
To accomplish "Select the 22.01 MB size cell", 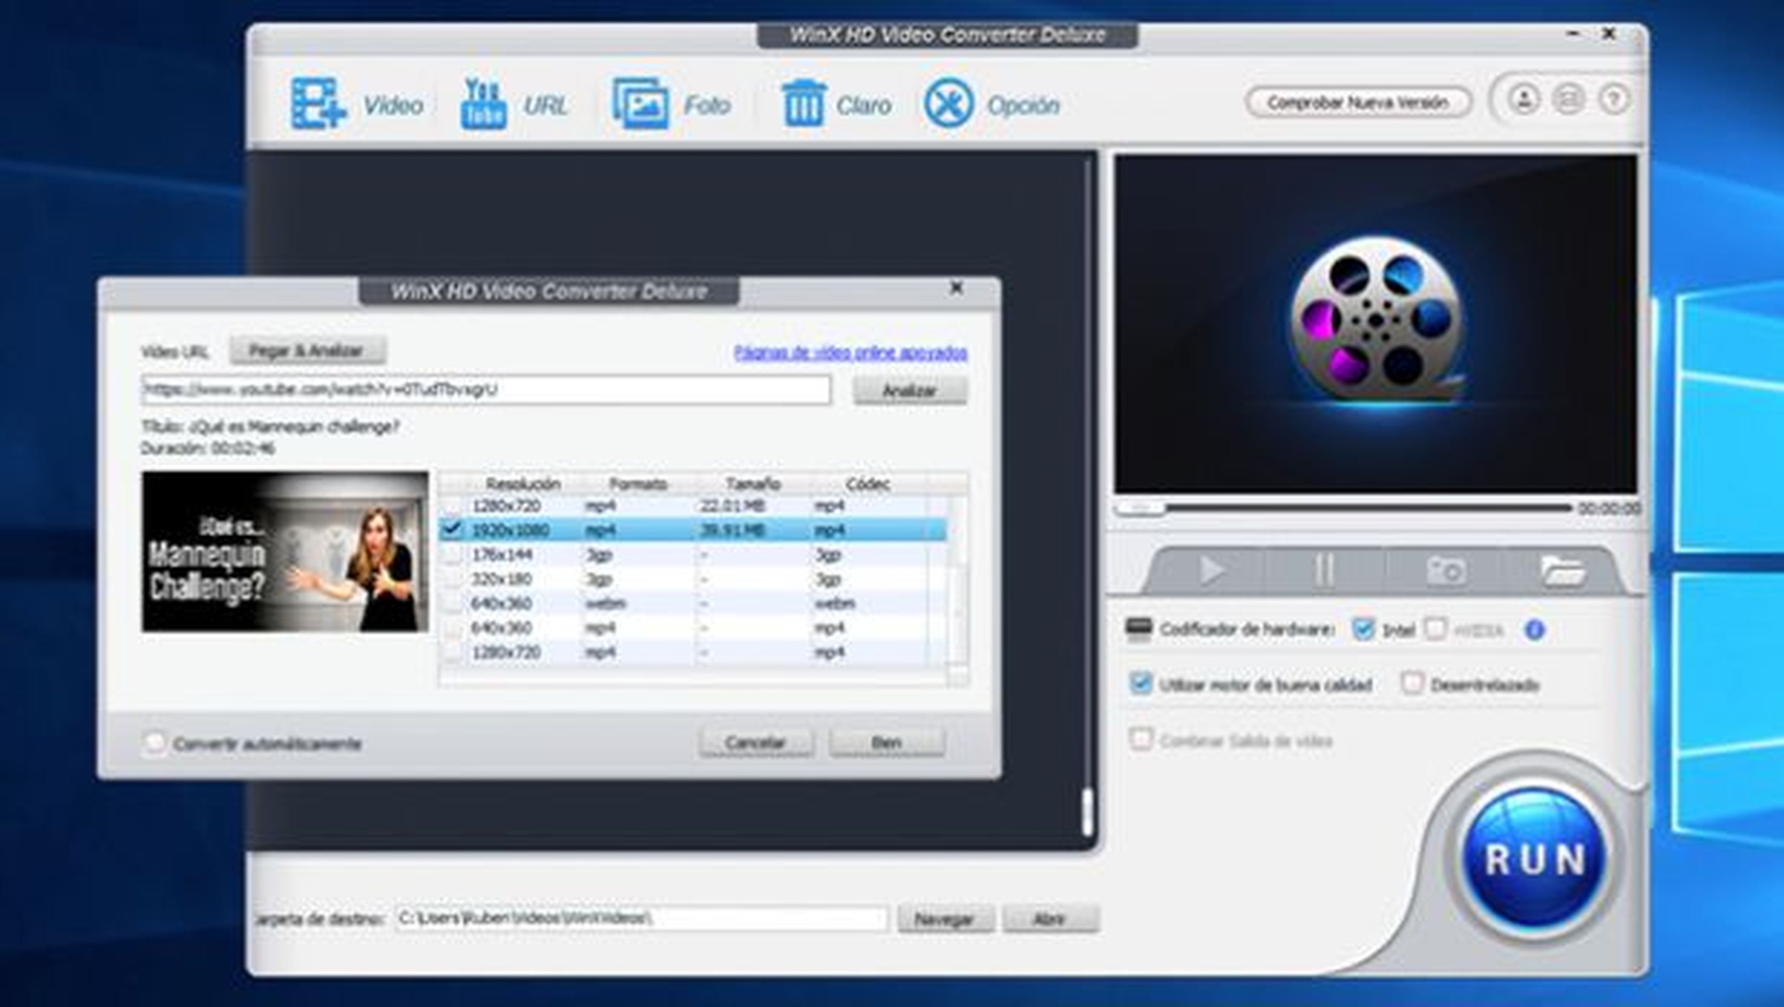I will 732,505.
